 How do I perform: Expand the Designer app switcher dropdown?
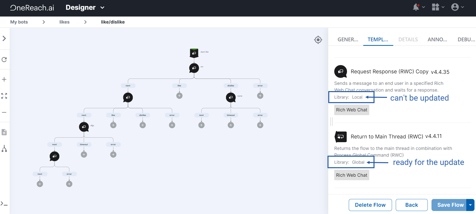pos(85,8)
